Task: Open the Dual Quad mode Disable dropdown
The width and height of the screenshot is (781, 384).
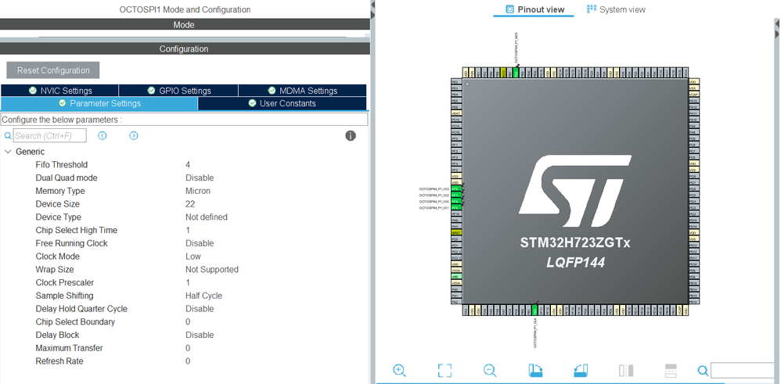Action: pyautogui.click(x=200, y=178)
